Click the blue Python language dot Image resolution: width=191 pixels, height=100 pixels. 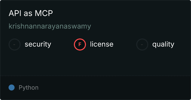coord(12,87)
